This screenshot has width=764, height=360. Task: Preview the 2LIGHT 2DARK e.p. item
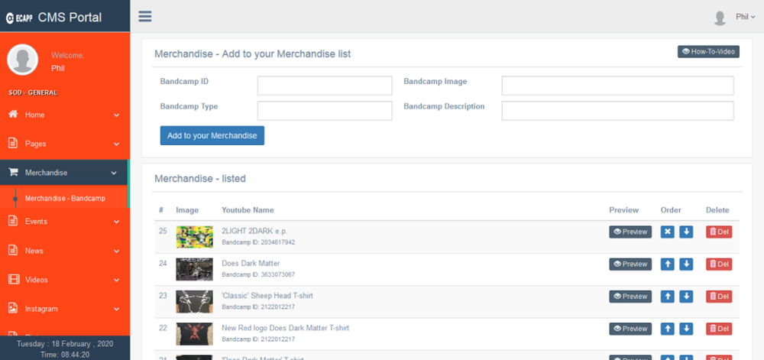tap(630, 232)
